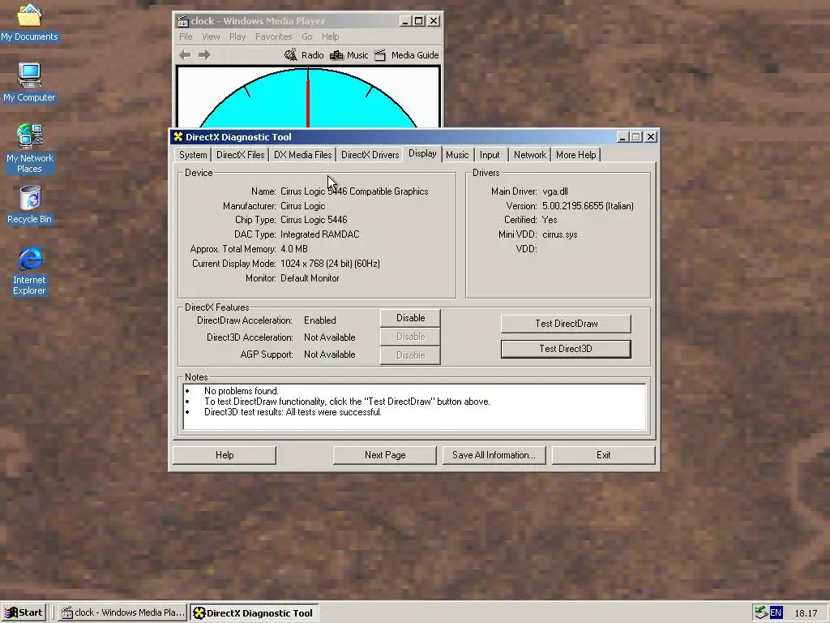This screenshot has height=623, width=830.
Task: Switch to the Input tab
Action: tap(490, 155)
